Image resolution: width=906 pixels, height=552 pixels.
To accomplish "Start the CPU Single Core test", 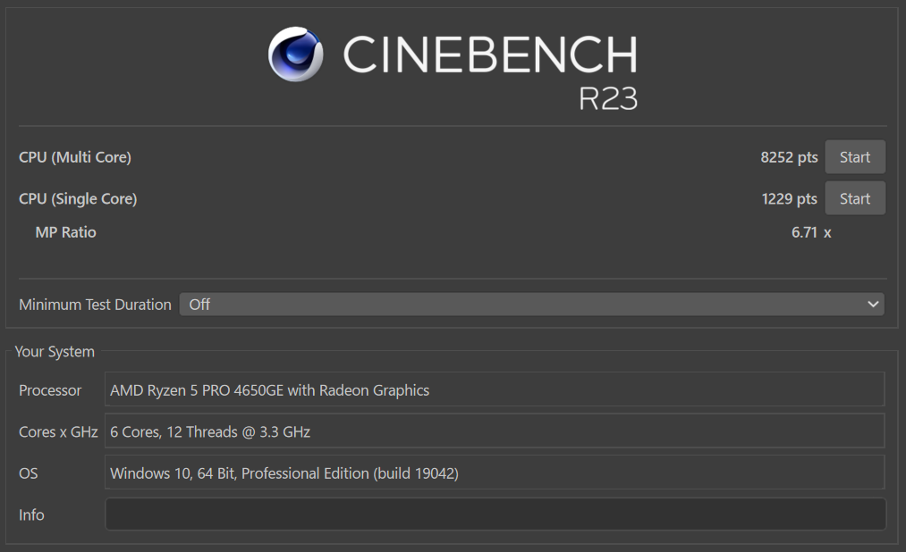I will [x=855, y=198].
